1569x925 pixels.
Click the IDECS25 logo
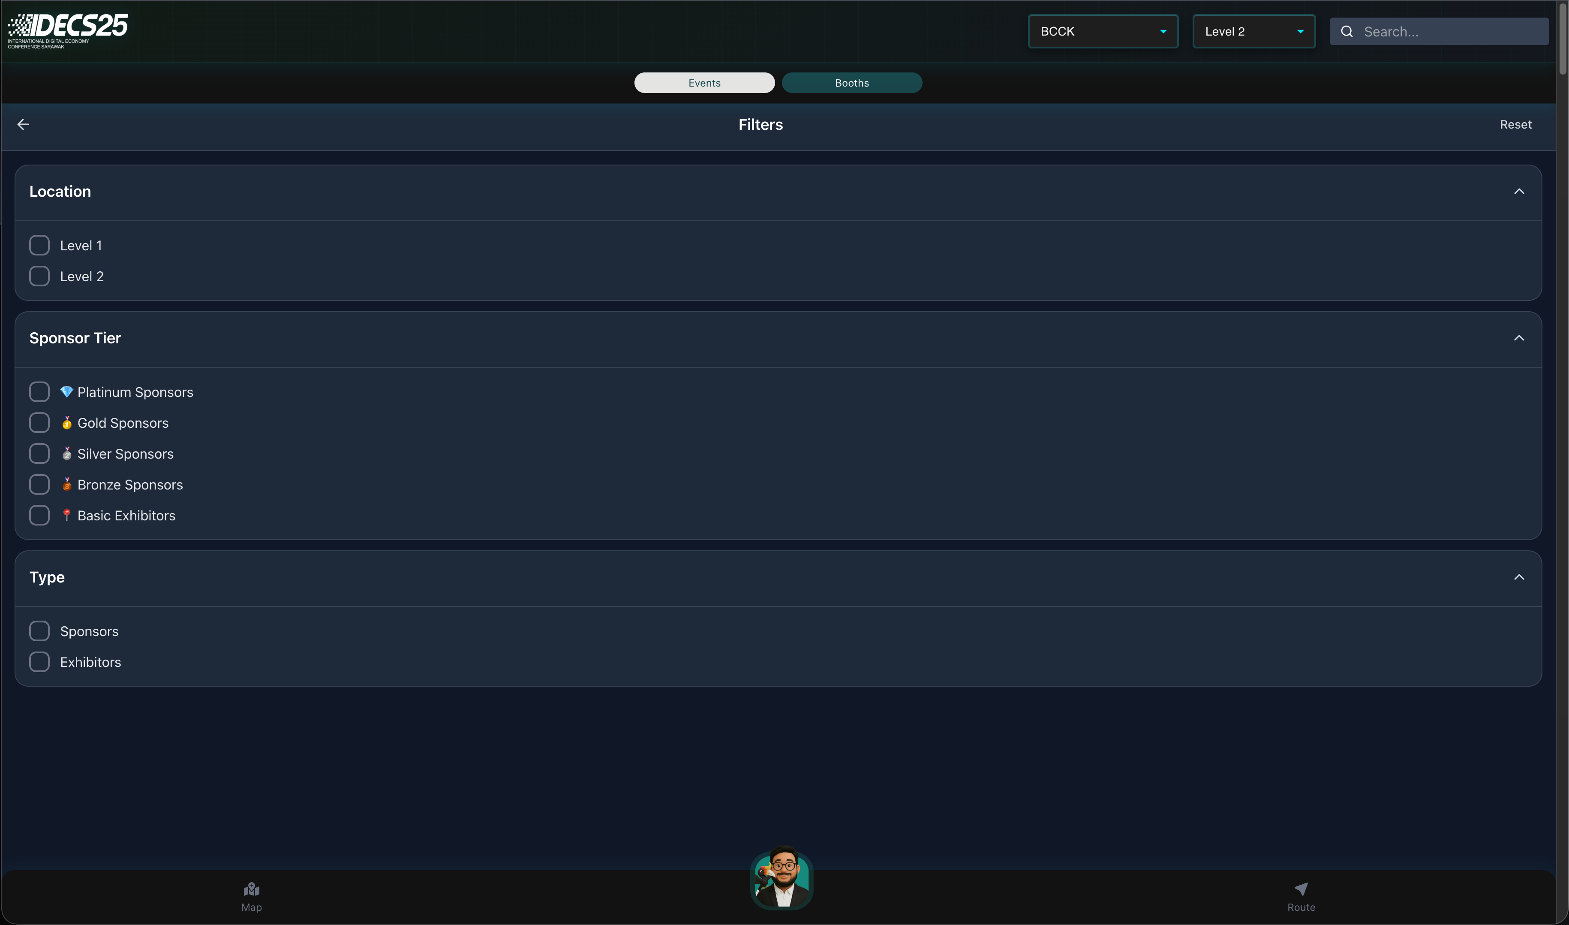pyautogui.click(x=67, y=31)
